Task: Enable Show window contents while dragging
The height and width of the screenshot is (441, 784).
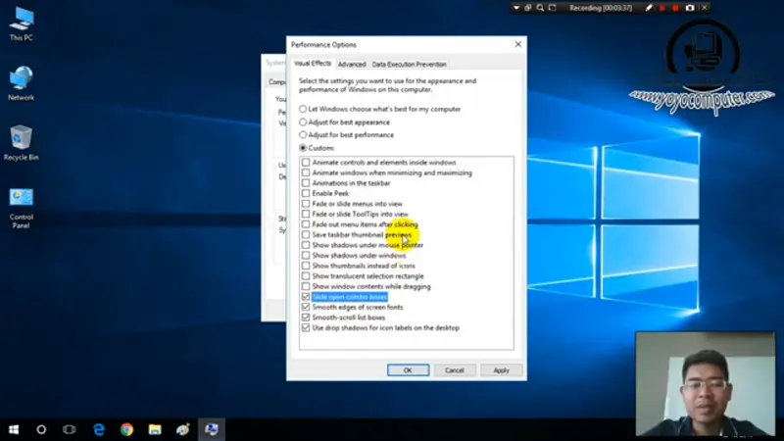Action: pyautogui.click(x=306, y=286)
